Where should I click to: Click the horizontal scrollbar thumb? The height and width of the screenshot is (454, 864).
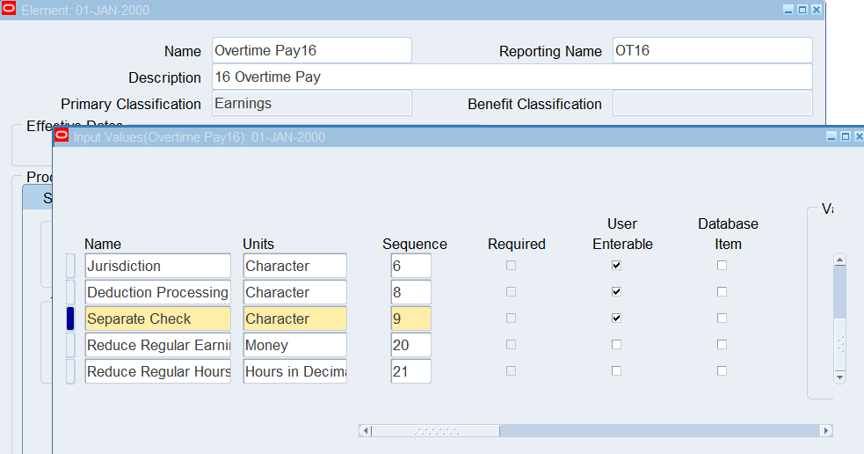click(436, 431)
